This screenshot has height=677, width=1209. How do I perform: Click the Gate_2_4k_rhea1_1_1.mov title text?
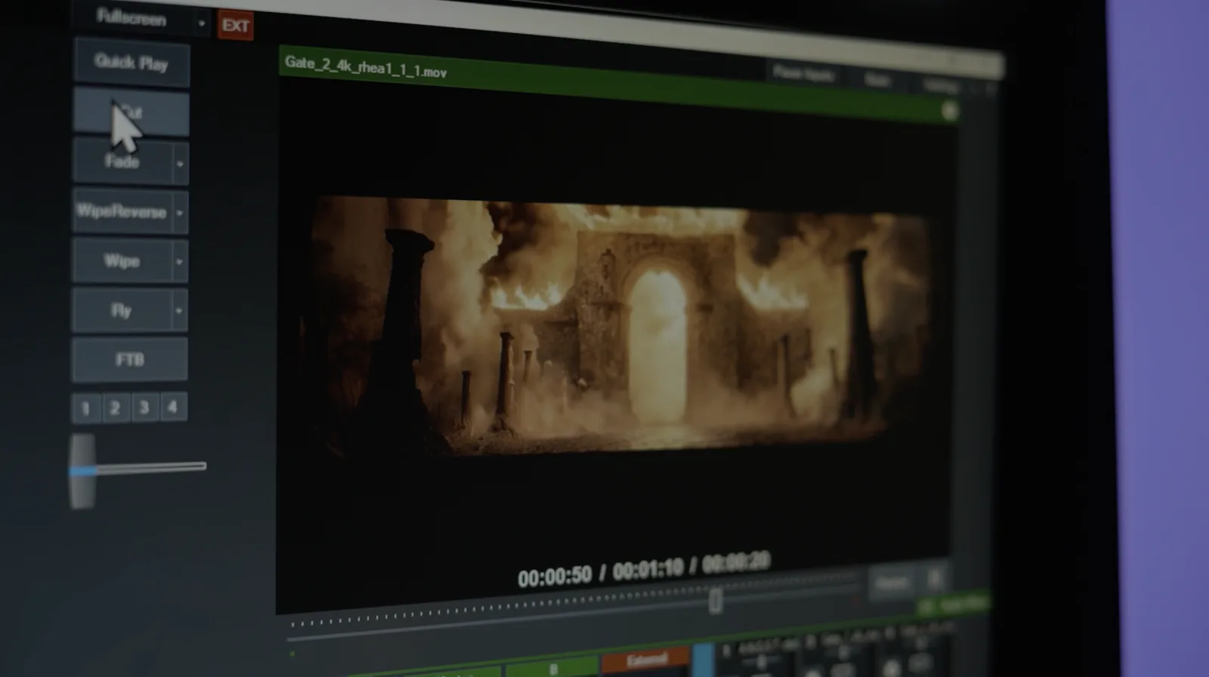coord(366,68)
